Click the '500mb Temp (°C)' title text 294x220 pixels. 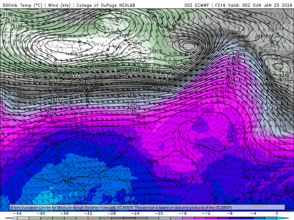pyautogui.click(x=22, y=5)
